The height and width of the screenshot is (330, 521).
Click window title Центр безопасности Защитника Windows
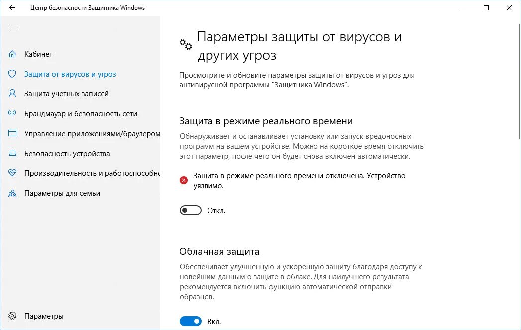(x=88, y=8)
